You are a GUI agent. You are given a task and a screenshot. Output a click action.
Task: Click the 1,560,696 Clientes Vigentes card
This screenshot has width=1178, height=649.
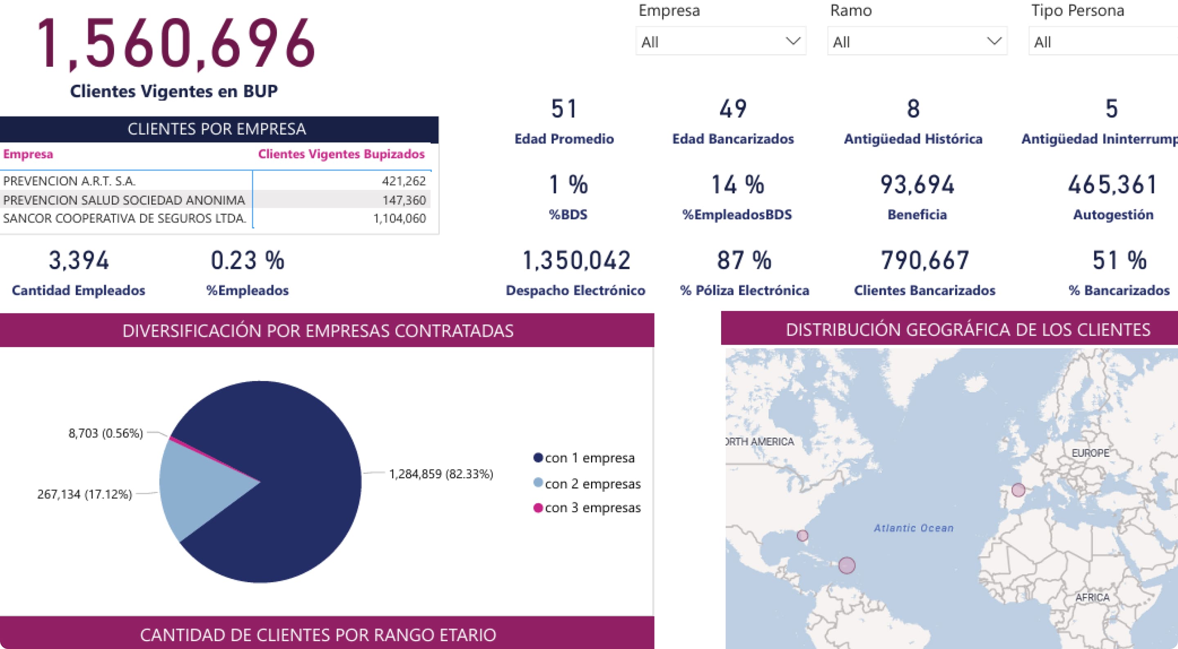[x=175, y=44]
